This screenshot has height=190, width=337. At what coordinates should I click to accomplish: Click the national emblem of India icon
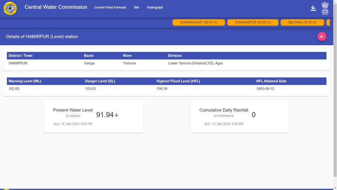point(325,8)
